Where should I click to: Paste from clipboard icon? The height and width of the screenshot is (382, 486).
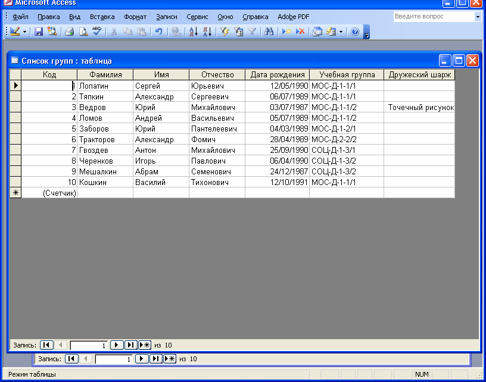[x=142, y=32]
